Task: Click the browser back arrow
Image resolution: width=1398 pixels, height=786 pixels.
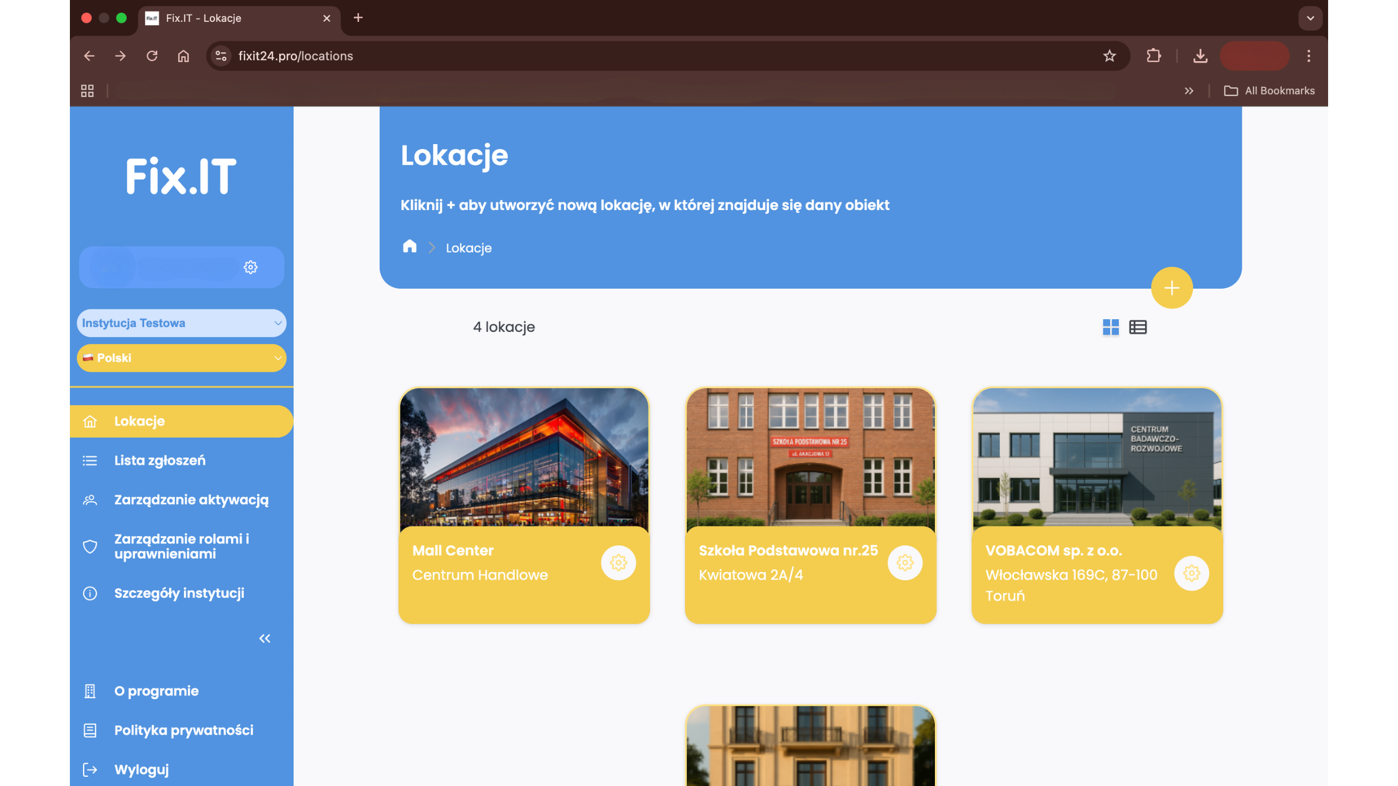Action: coord(89,56)
